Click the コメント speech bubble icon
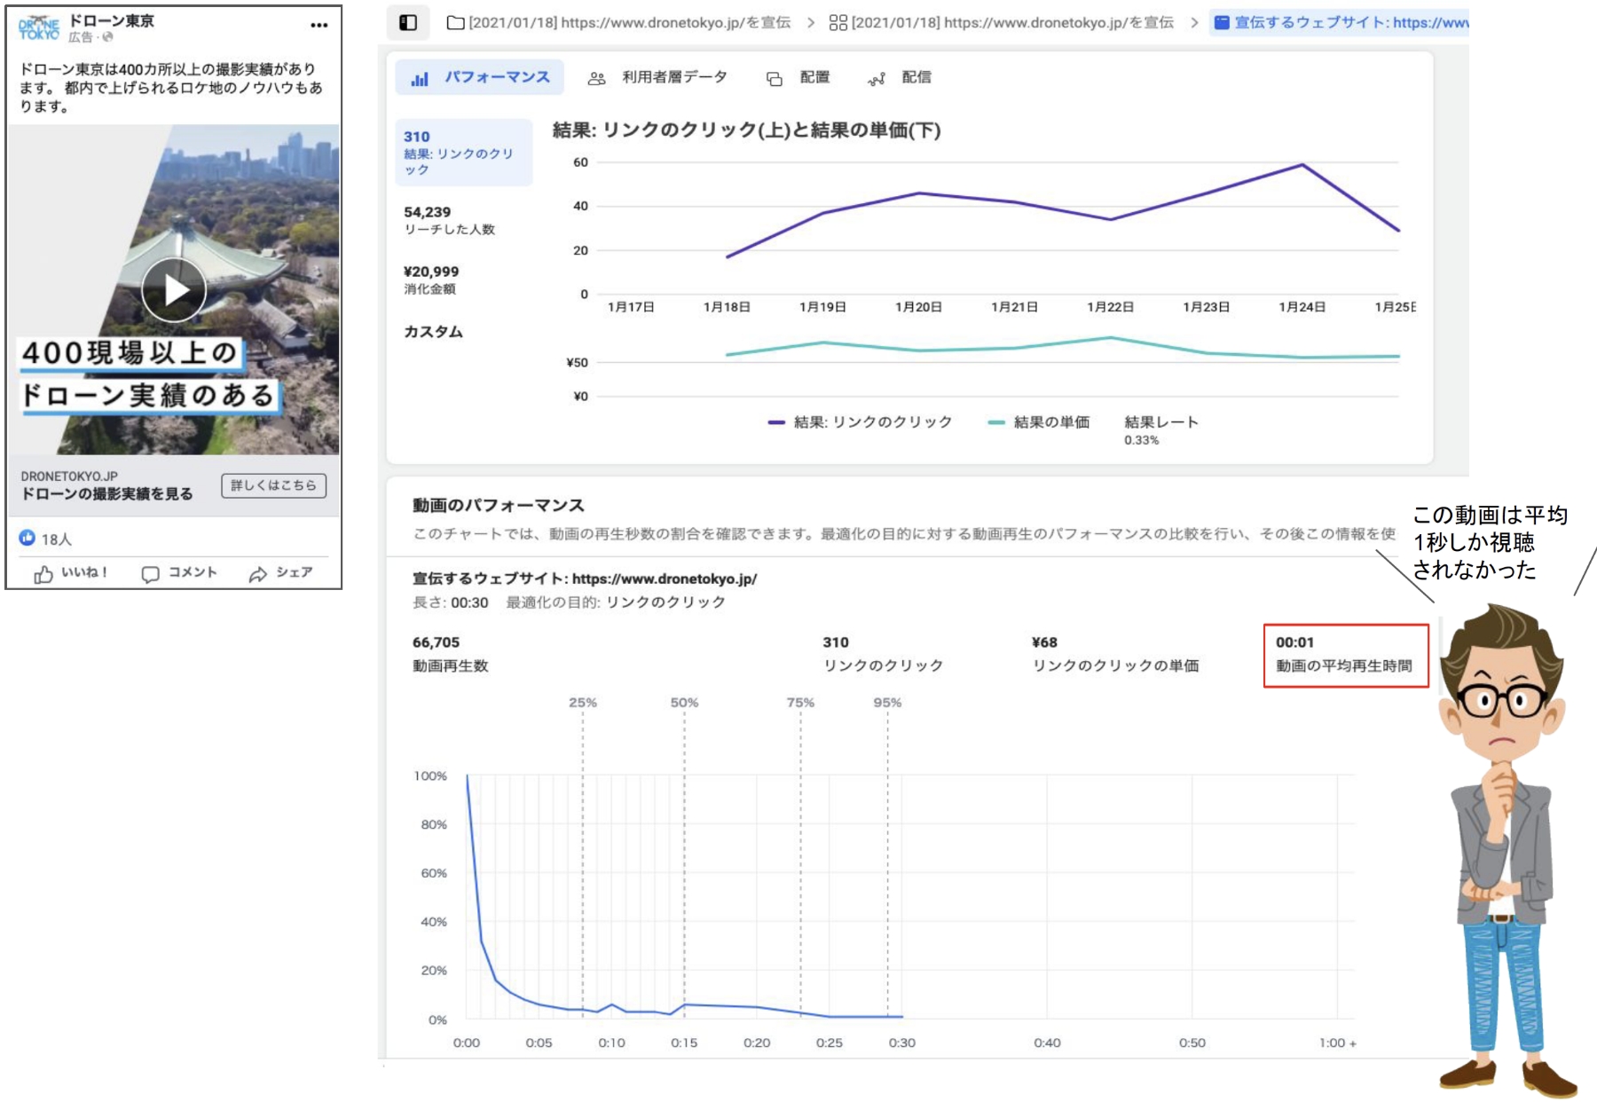1597x1102 pixels. coord(151,574)
